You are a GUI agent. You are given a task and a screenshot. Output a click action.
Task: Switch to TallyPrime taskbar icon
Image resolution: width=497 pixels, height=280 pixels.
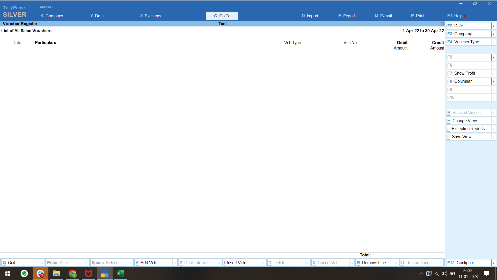105,274
